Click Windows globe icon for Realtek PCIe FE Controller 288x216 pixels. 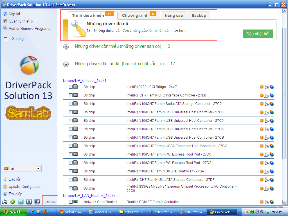(x=272, y=202)
